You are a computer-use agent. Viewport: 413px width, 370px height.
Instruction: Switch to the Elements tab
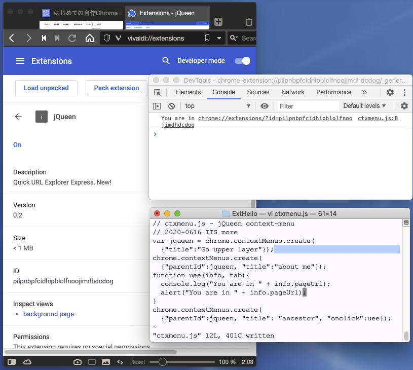pos(188,92)
